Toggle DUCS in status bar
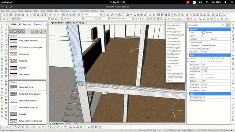Viewport: 235px width, 132px height. point(205,131)
